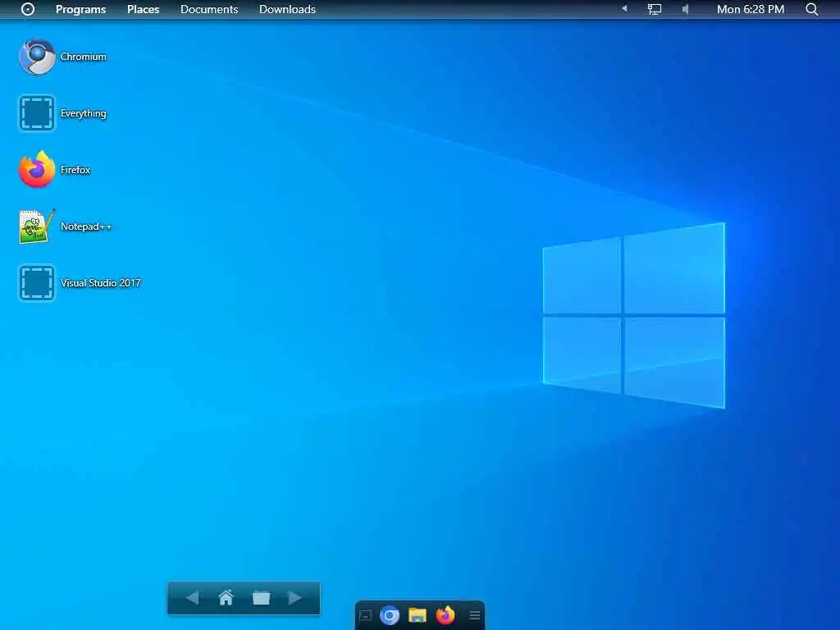
Task: Open the Documents menu
Action: [209, 9]
